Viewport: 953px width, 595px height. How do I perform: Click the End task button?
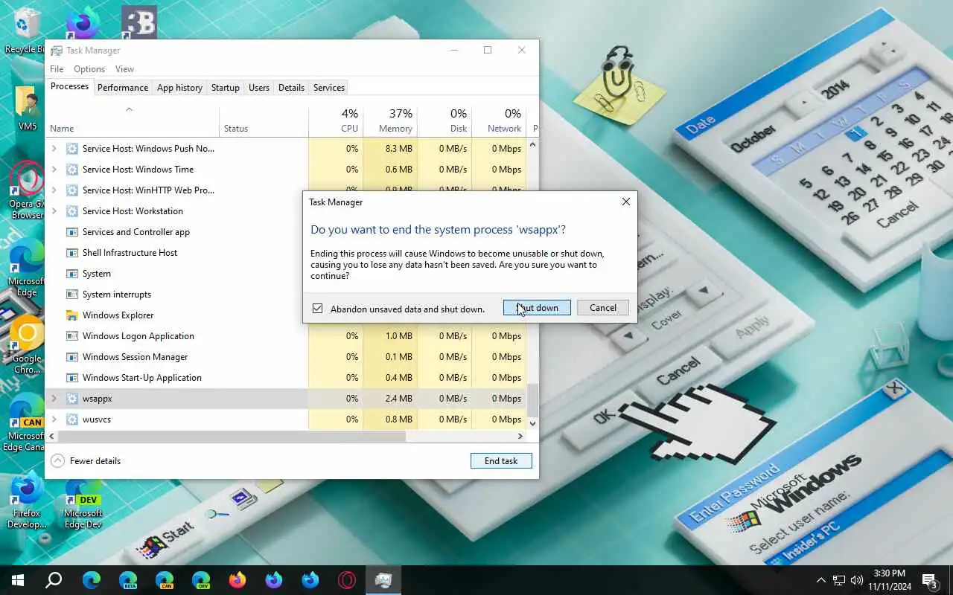[501, 461]
